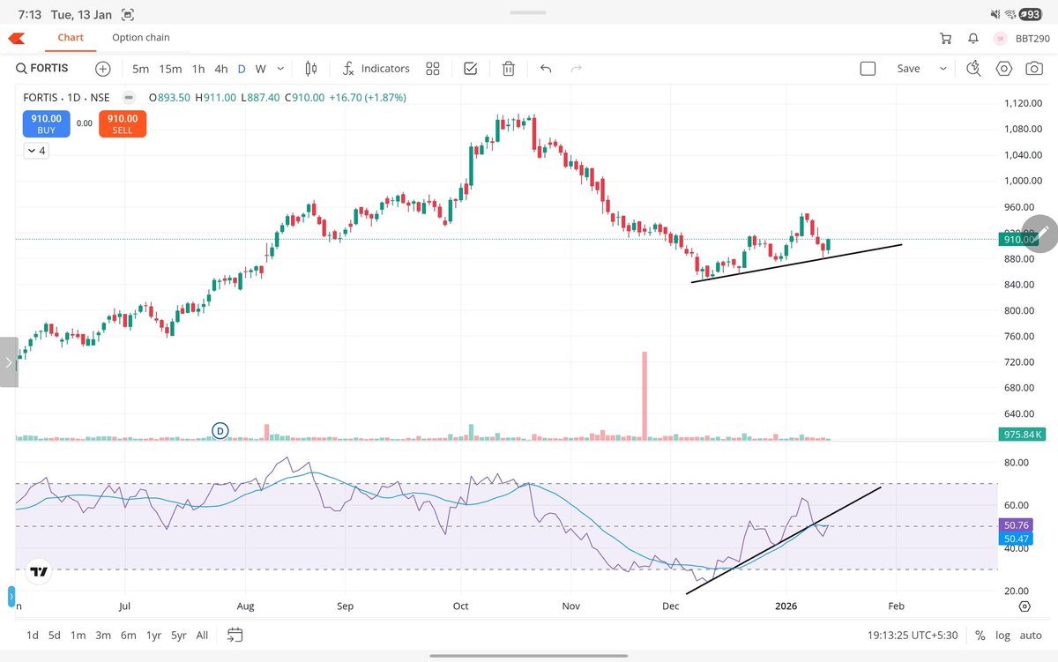Toggle symbol visibility next to FORTIS legend
The width and height of the screenshot is (1058, 662).
(129, 98)
